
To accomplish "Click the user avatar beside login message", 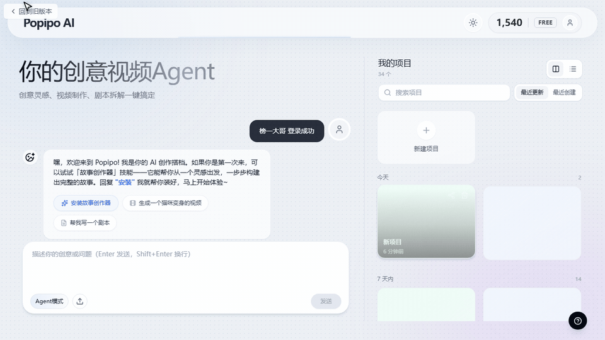I will (339, 130).
